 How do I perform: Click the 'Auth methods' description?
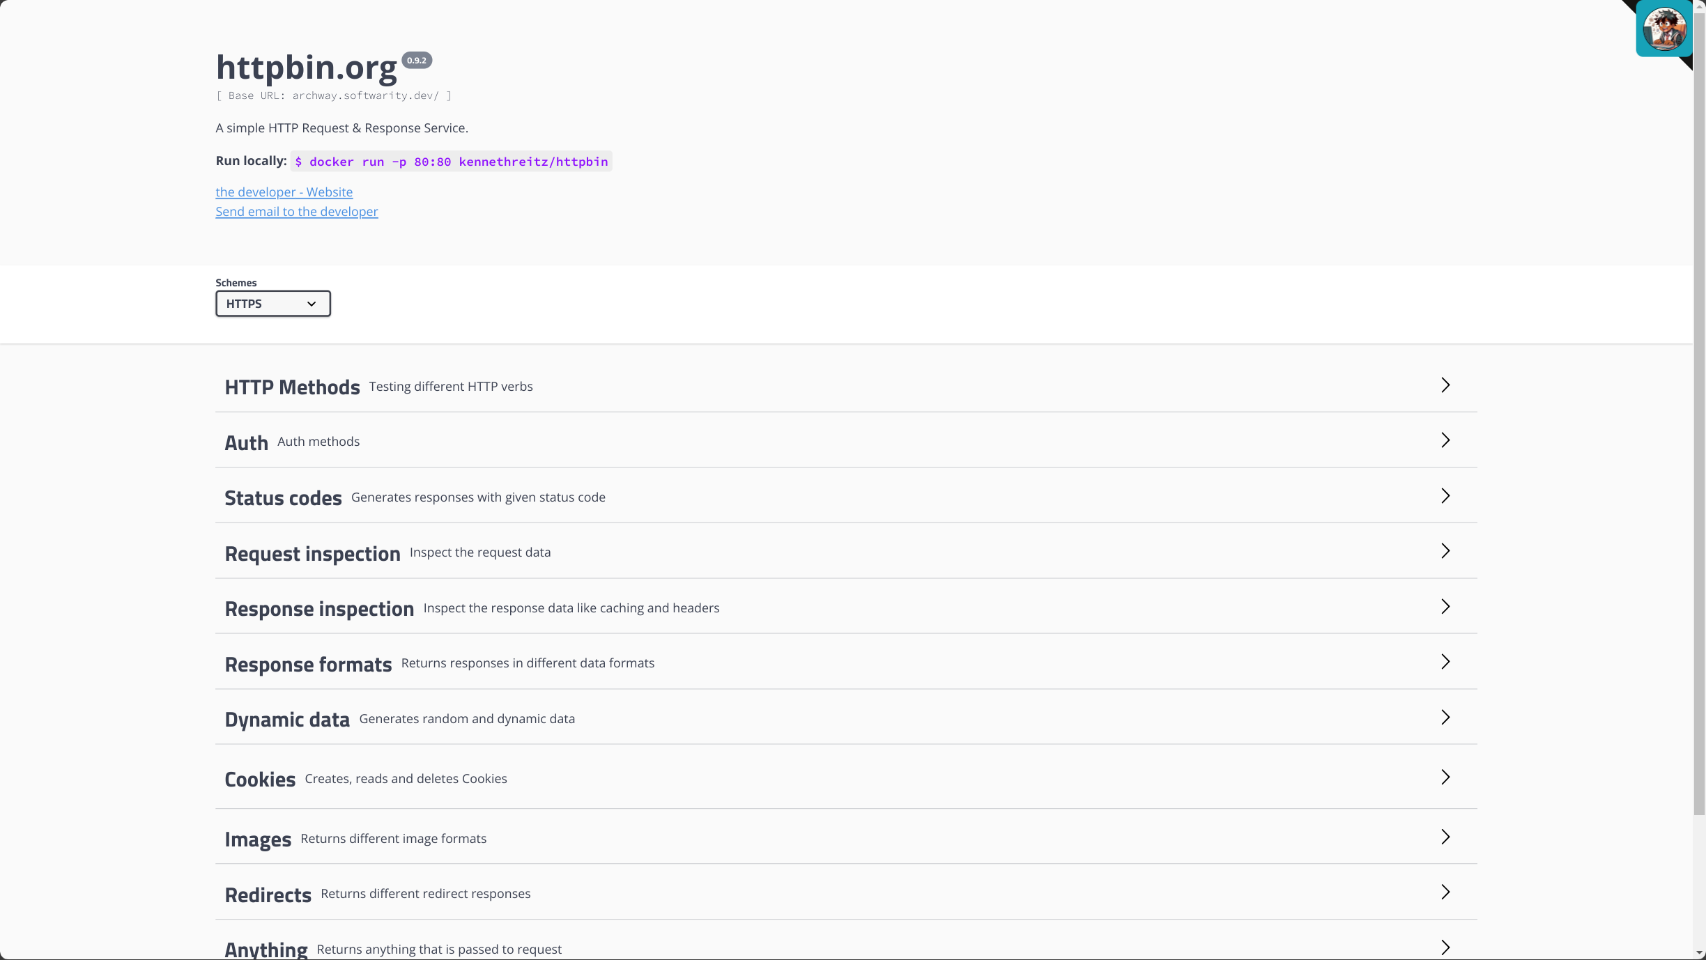tap(318, 442)
